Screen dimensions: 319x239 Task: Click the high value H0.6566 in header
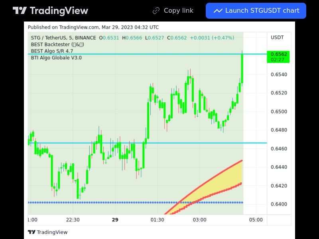tap(132, 38)
